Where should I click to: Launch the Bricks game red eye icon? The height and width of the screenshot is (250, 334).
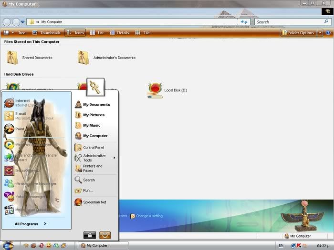pyautogui.click(x=9, y=170)
